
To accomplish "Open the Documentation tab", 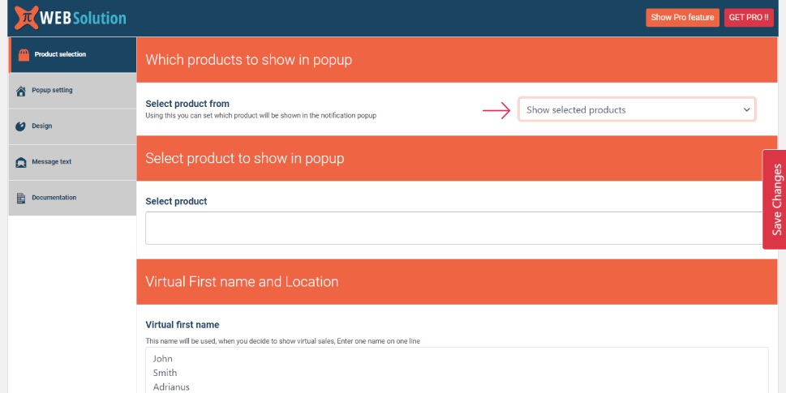I will click(73, 198).
